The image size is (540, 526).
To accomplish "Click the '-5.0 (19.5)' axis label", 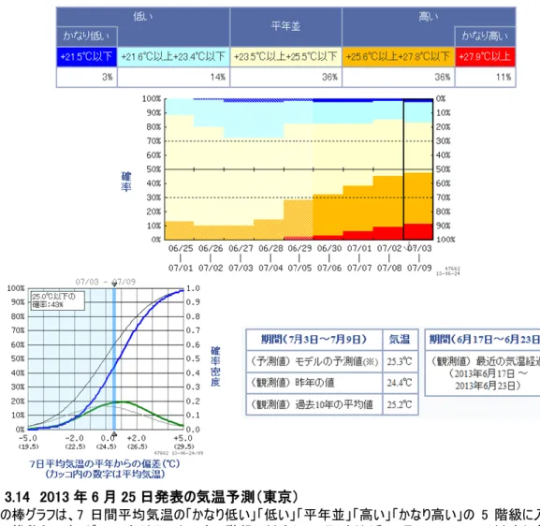I will (28, 442).
